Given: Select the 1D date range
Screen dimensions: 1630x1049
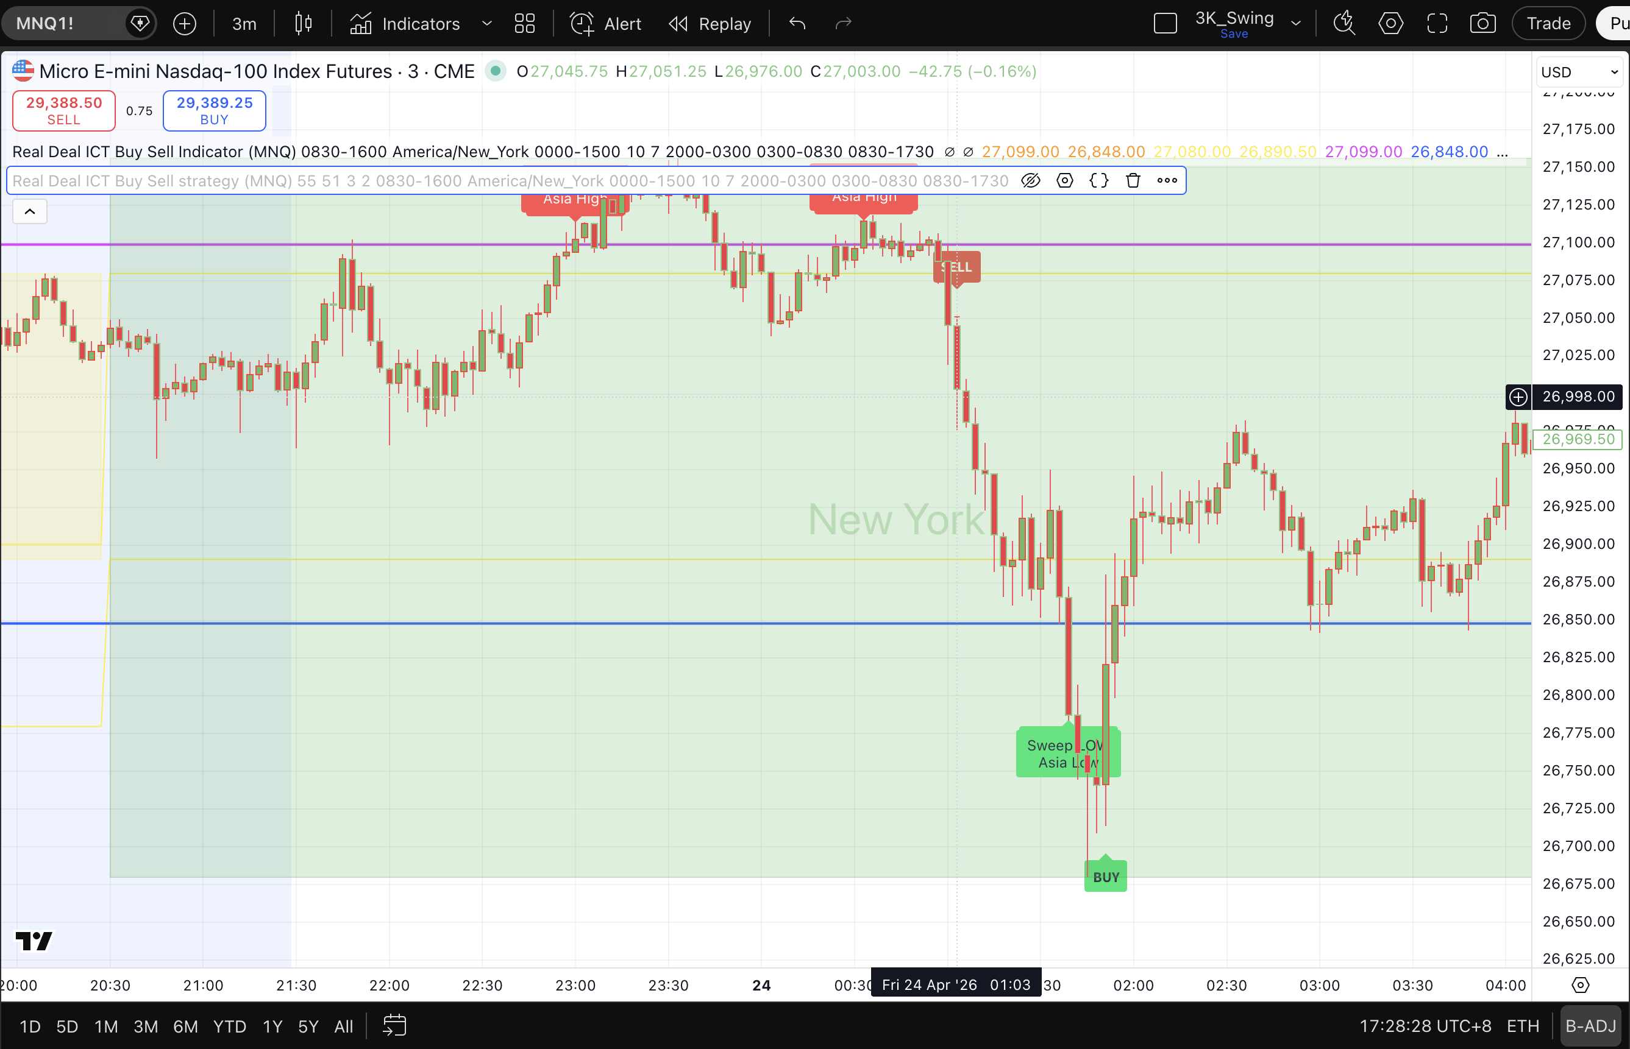Looking at the screenshot, I should pyautogui.click(x=30, y=1026).
